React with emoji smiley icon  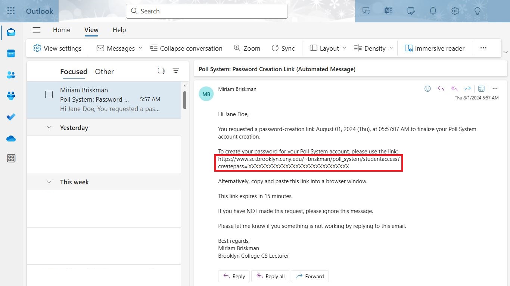[428, 89]
